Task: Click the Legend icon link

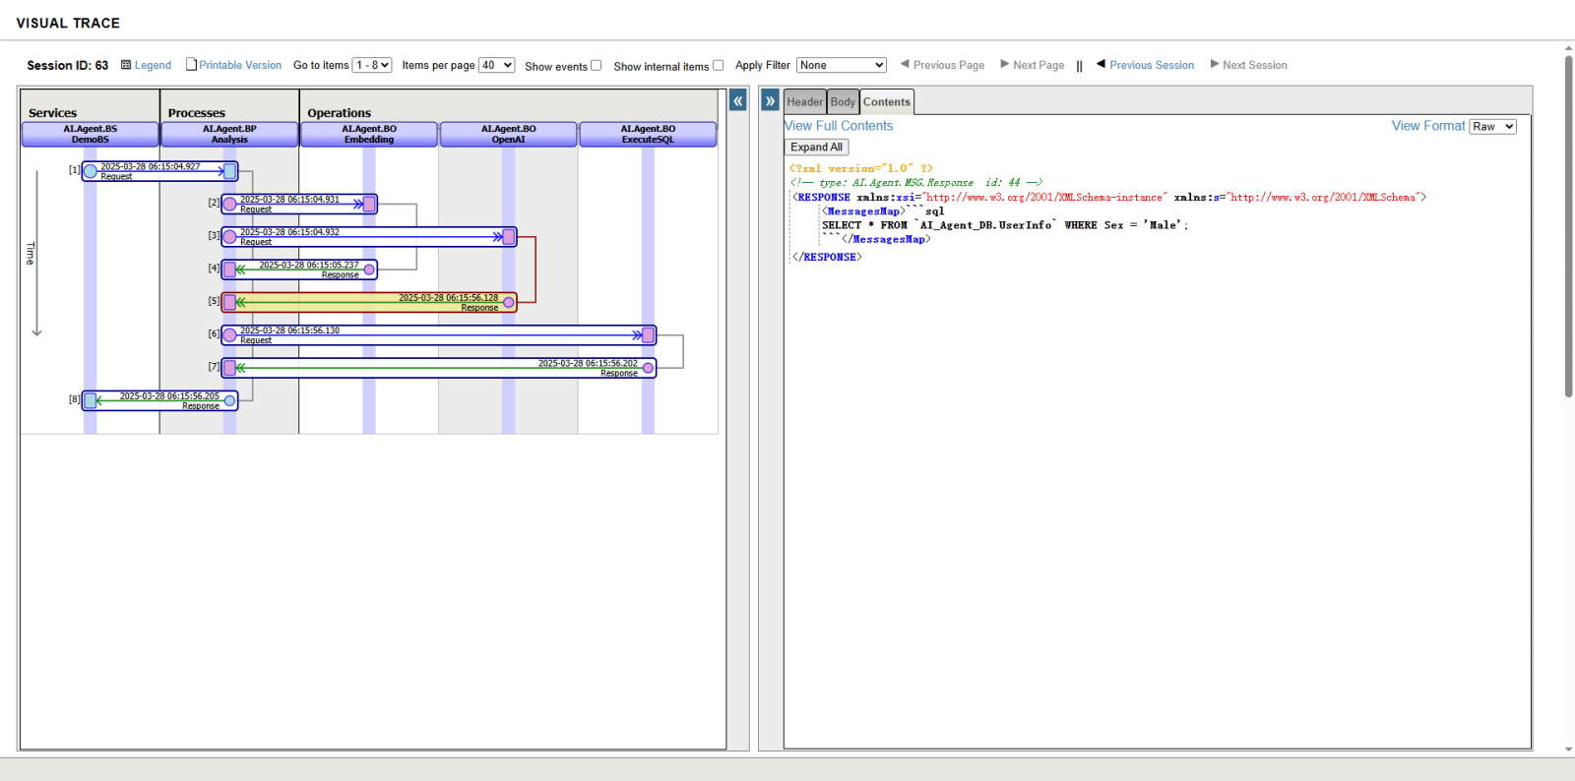Action: (x=126, y=66)
